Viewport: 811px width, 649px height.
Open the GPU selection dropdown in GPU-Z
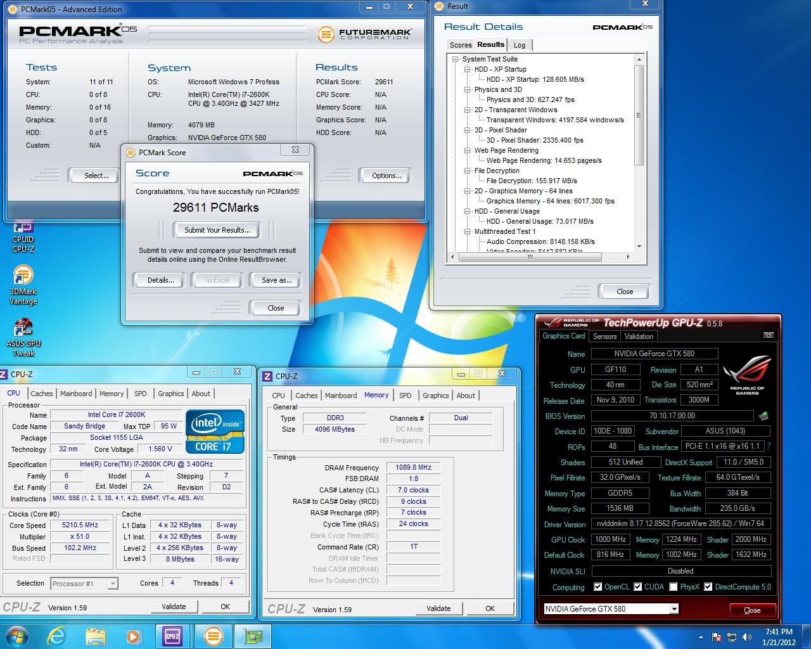(674, 609)
